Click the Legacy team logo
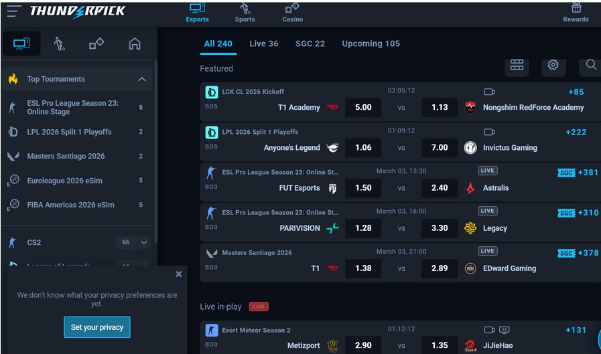 click(470, 228)
